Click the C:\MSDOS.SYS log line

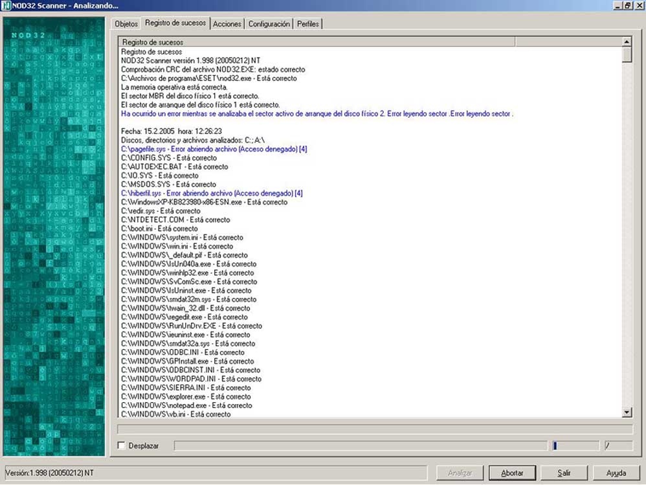point(168,185)
